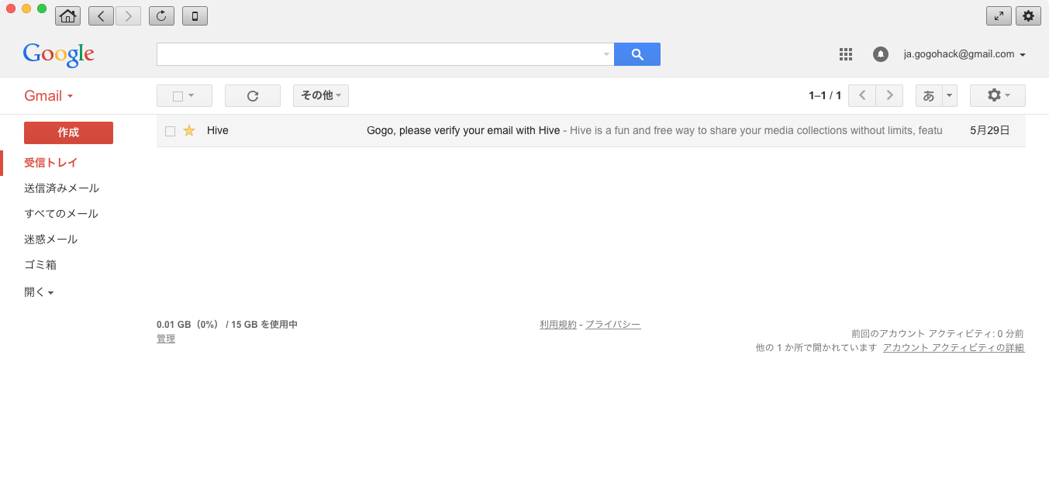Open the ゴミ箱 trash folder
Screen dimensions: 1049x503
coord(40,265)
